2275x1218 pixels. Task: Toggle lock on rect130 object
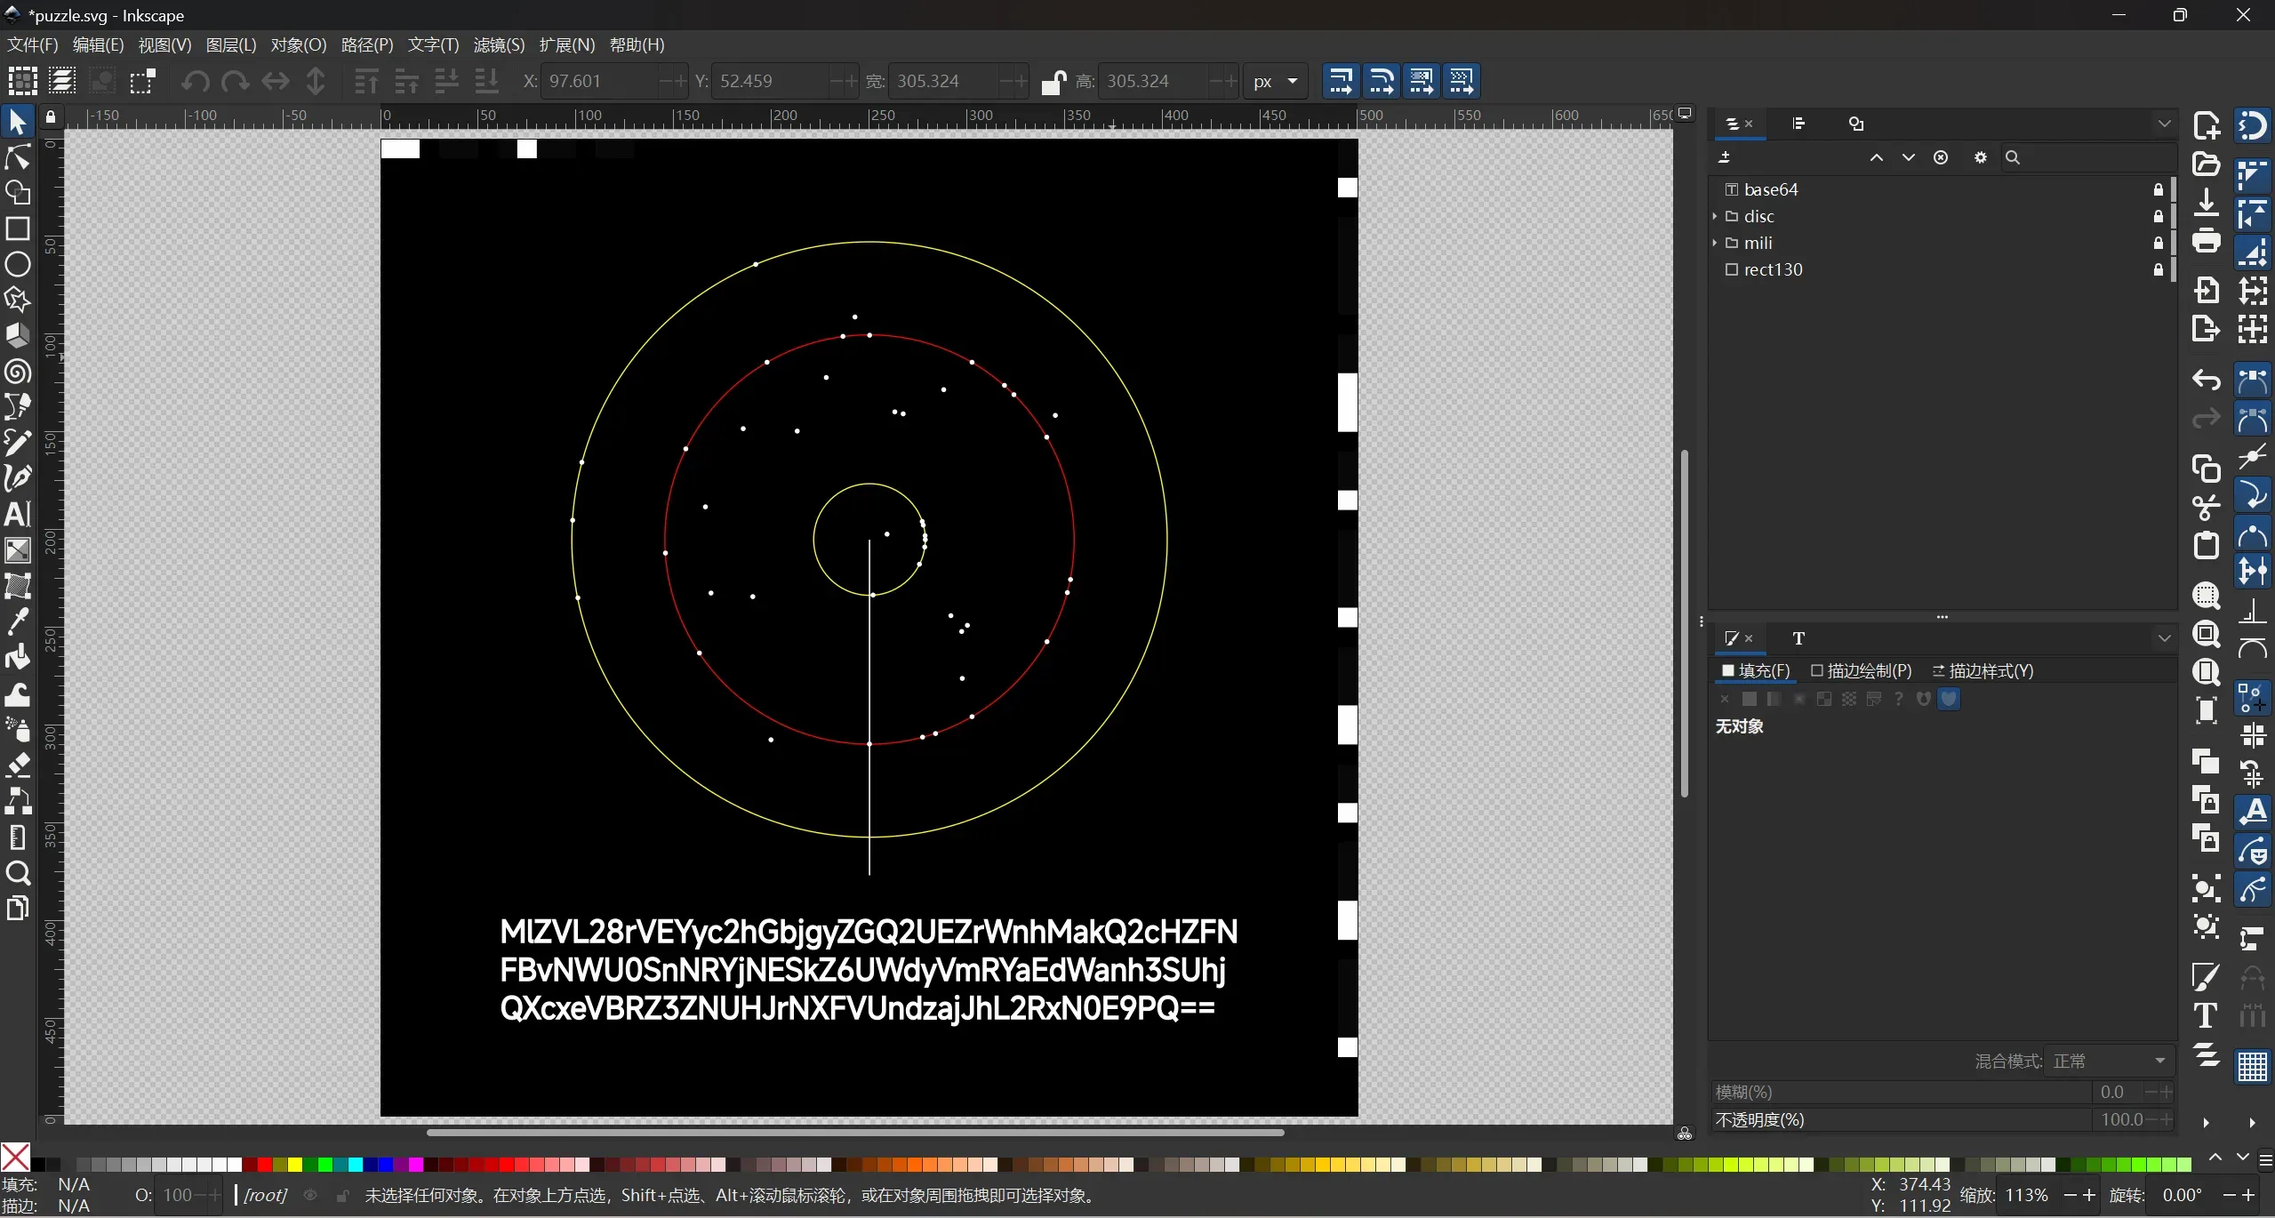pyautogui.click(x=2159, y=269)
